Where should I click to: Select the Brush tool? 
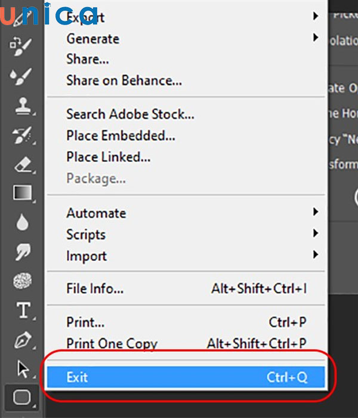pyautogui.click(x=21, y=76)
